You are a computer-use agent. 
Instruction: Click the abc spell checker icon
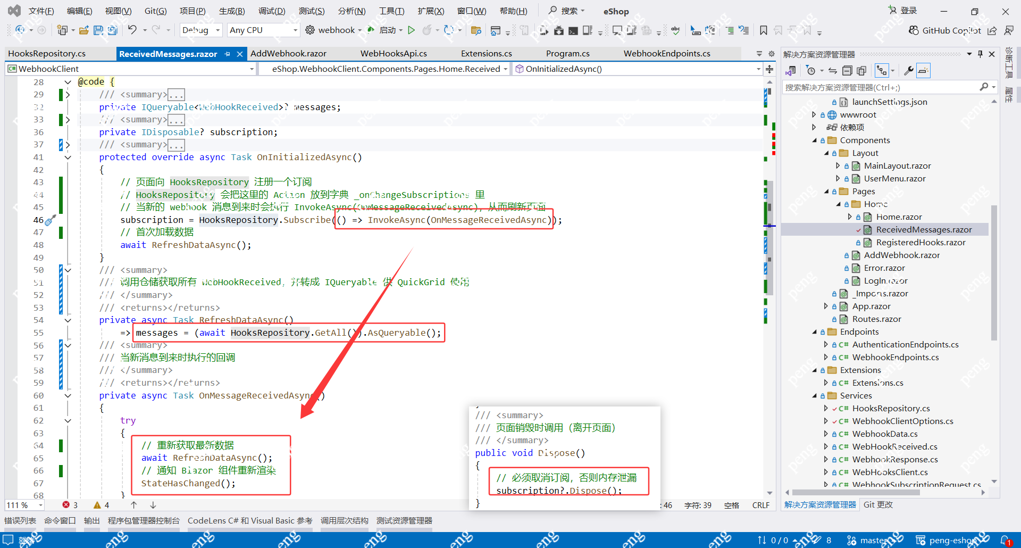pyautogui.click(x=675, y=30)
